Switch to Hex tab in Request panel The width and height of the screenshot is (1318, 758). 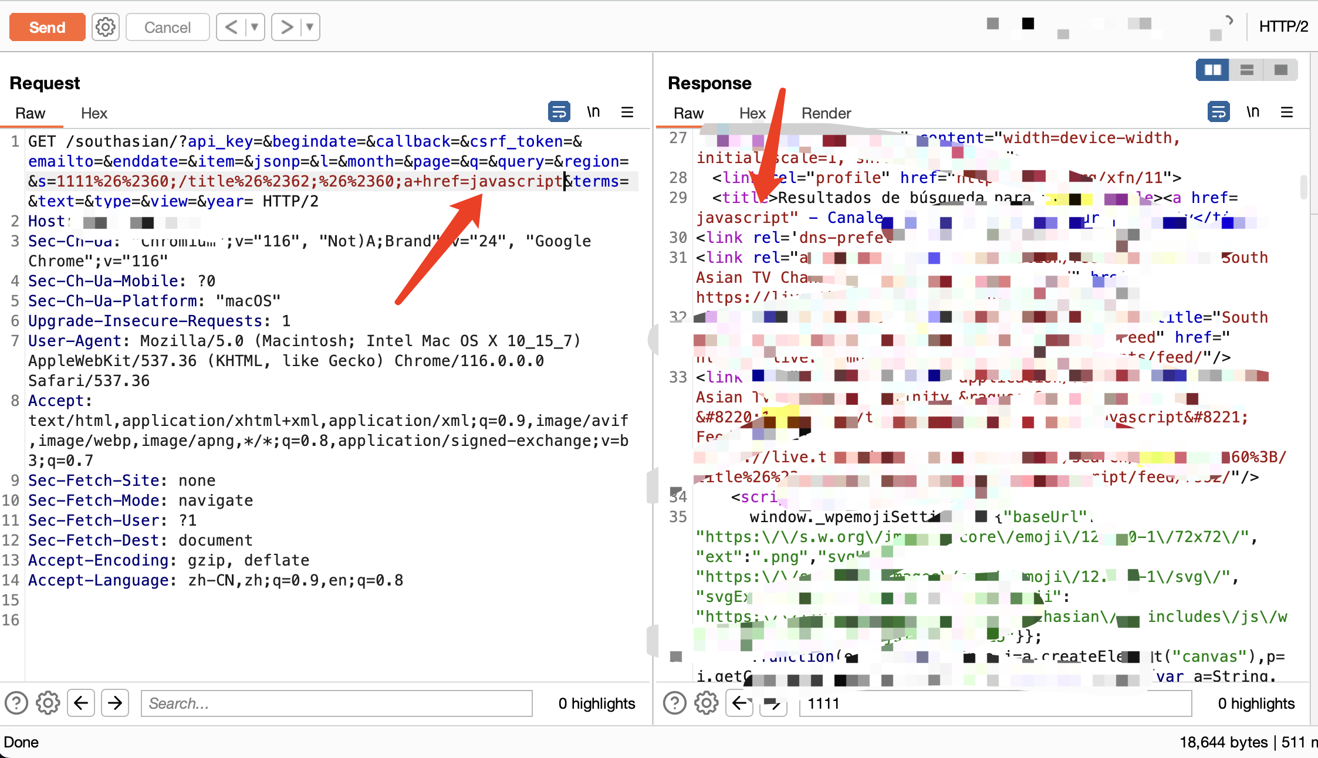pos(94,113)
